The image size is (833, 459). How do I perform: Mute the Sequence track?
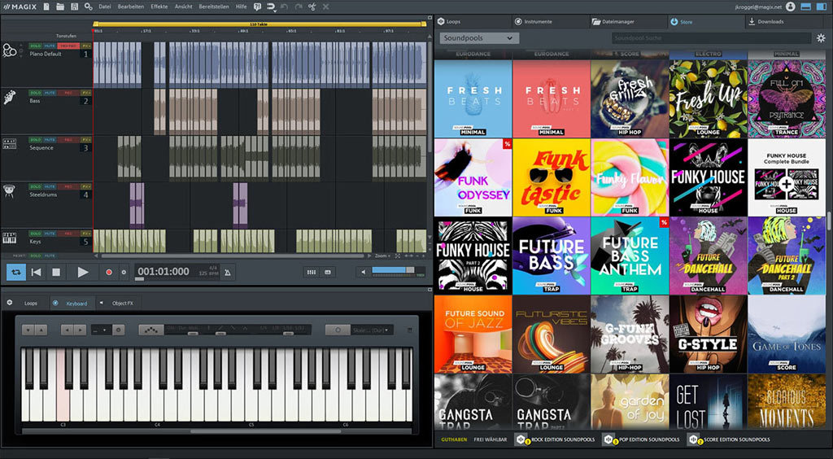[50, 140]
